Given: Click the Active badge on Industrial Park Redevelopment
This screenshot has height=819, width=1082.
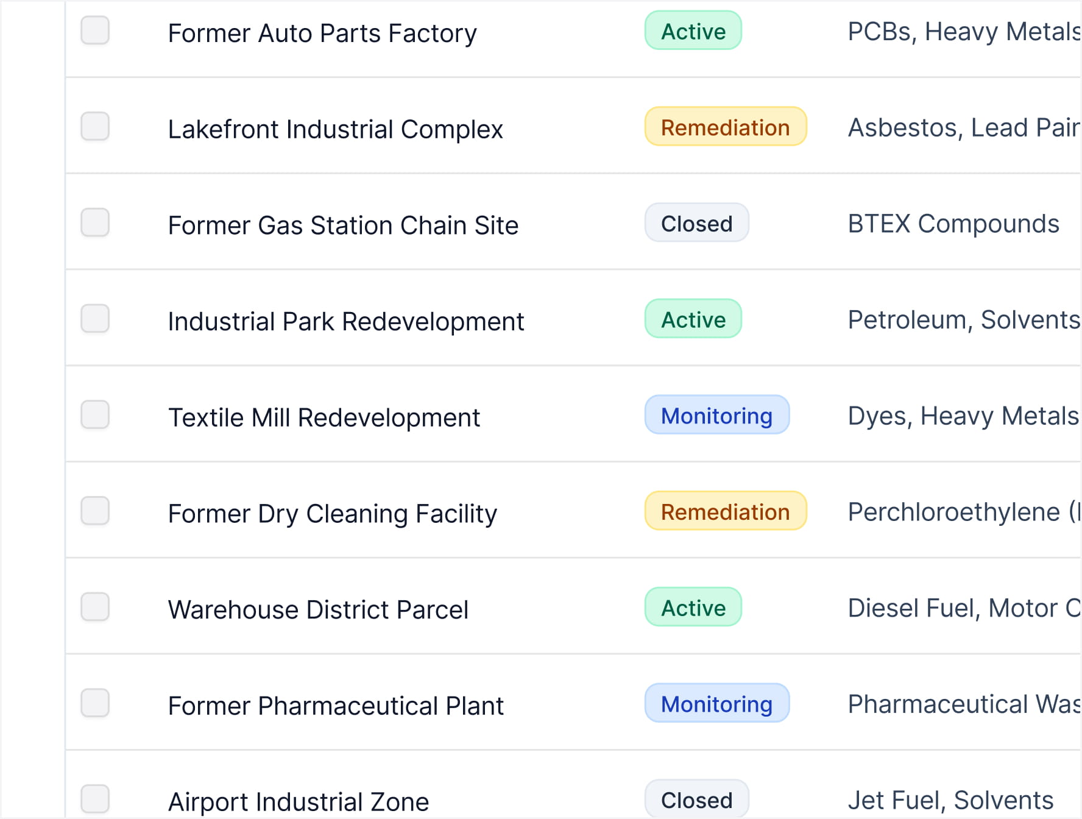Looking at the screenshot, I should click(693, 319).
